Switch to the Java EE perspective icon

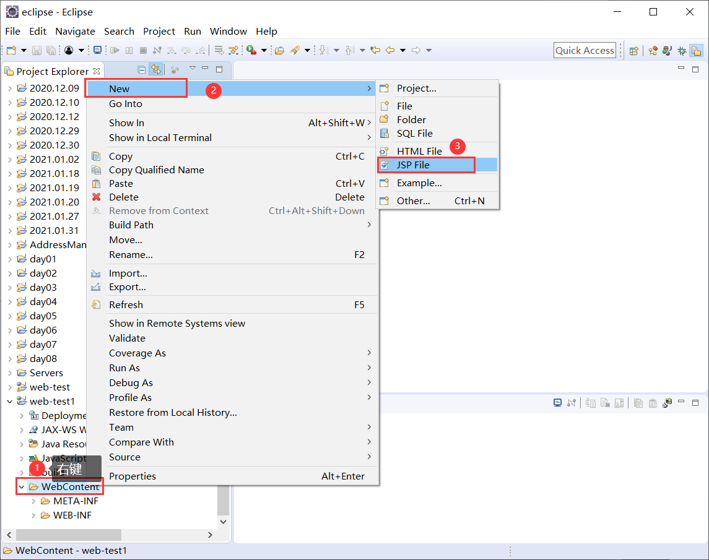pyautogui.click(x=653, y=51)
